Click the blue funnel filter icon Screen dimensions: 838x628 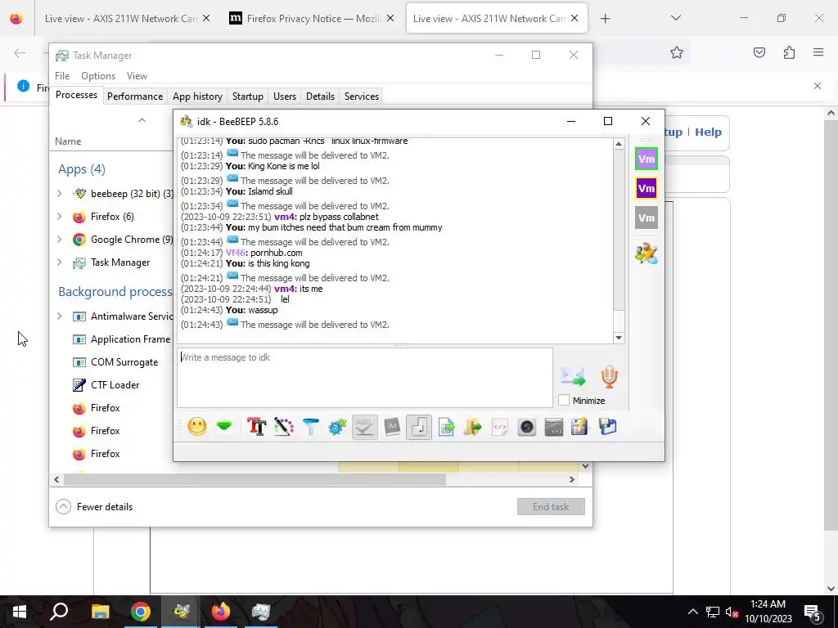click(x=310, y=427)
